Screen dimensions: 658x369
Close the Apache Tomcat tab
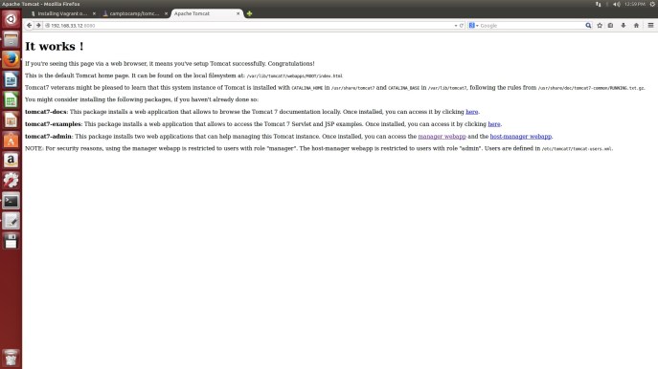238,13
